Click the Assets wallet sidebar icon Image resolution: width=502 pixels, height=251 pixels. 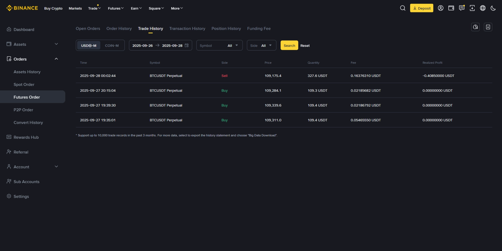coord(9,44)
